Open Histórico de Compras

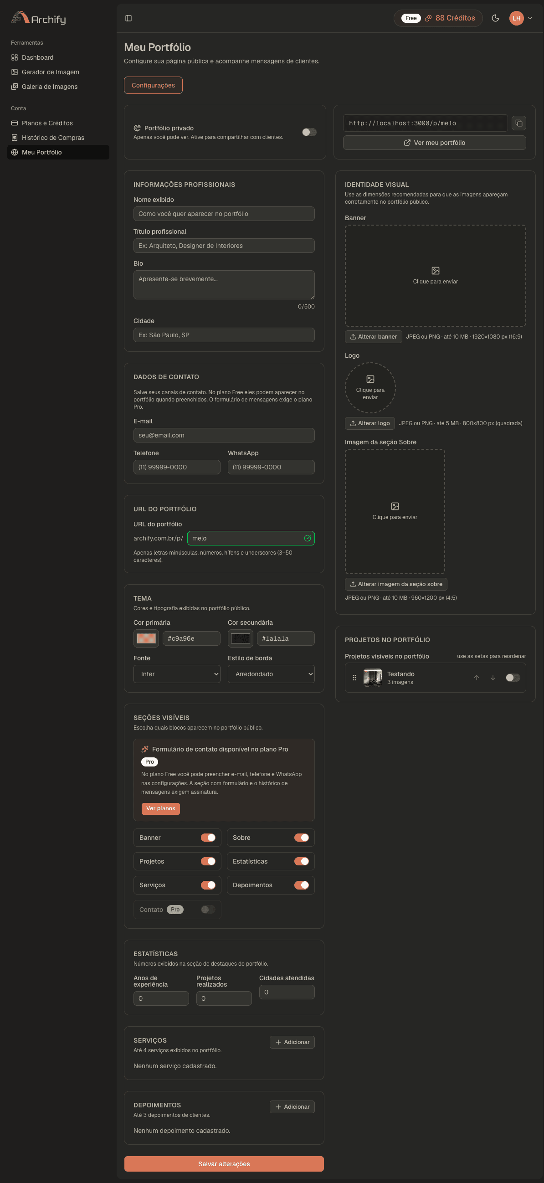58,138
